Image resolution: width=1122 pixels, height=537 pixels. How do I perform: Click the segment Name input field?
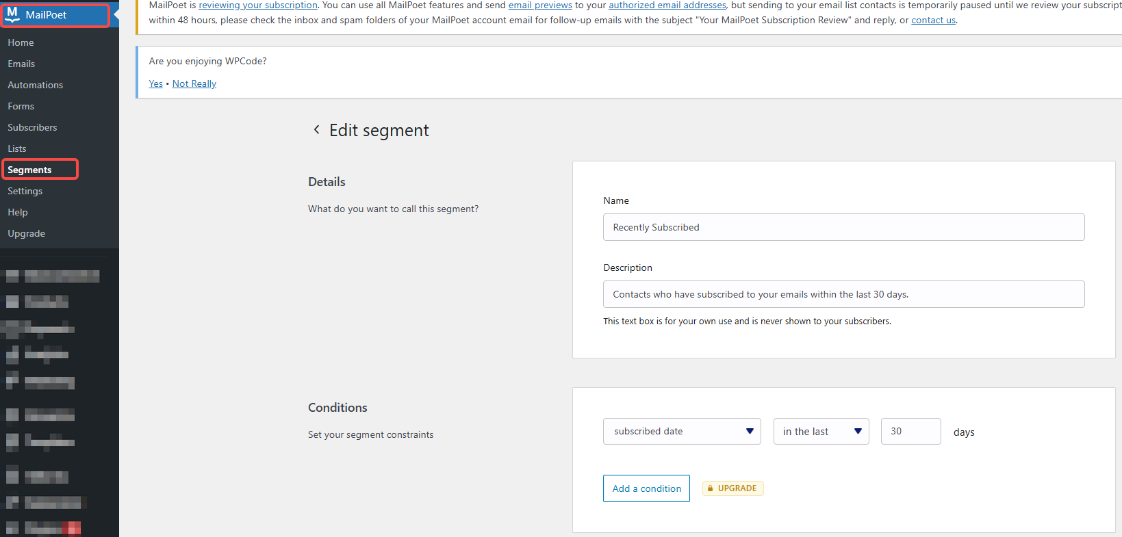tap(843, 227)
